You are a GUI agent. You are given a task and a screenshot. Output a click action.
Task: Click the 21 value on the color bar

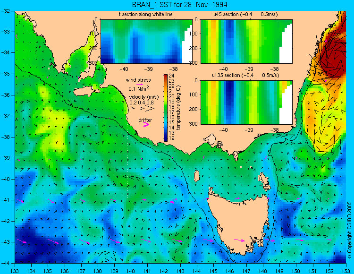pyautogui.click(x=172, y=91)
